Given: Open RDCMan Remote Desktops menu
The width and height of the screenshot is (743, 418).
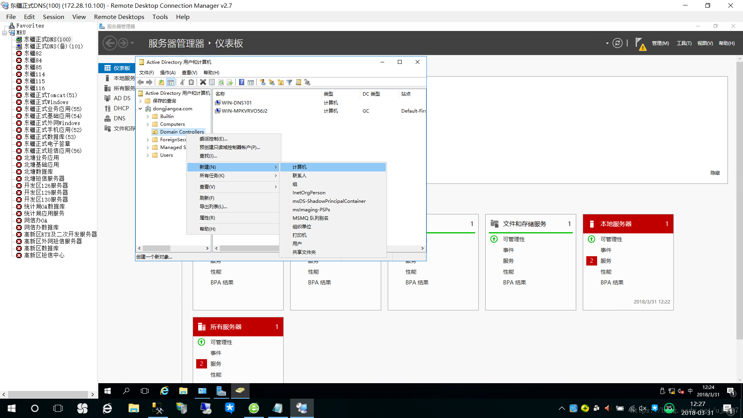Looking at the screenshot, I should coord(119,17).
